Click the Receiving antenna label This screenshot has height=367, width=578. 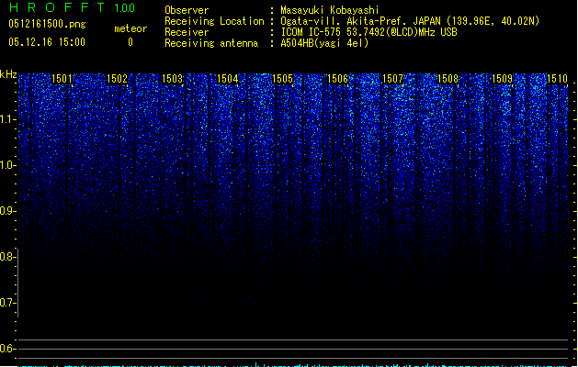(x=211, y=43)
